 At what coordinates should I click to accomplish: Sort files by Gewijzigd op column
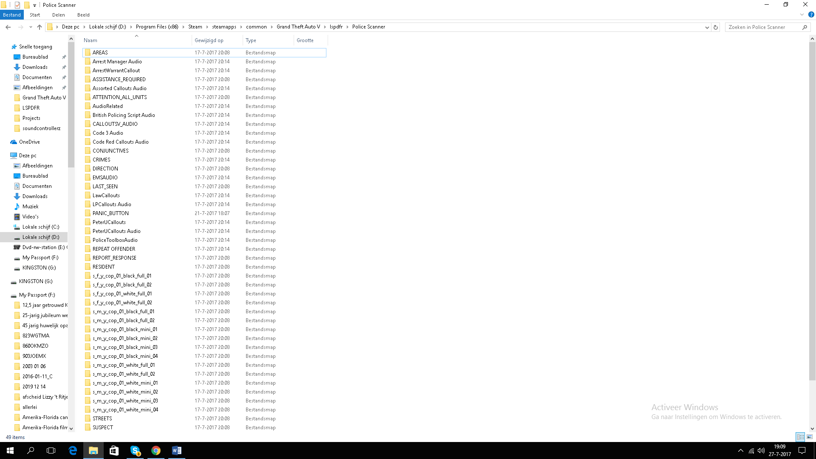click(x=209, y=40)
